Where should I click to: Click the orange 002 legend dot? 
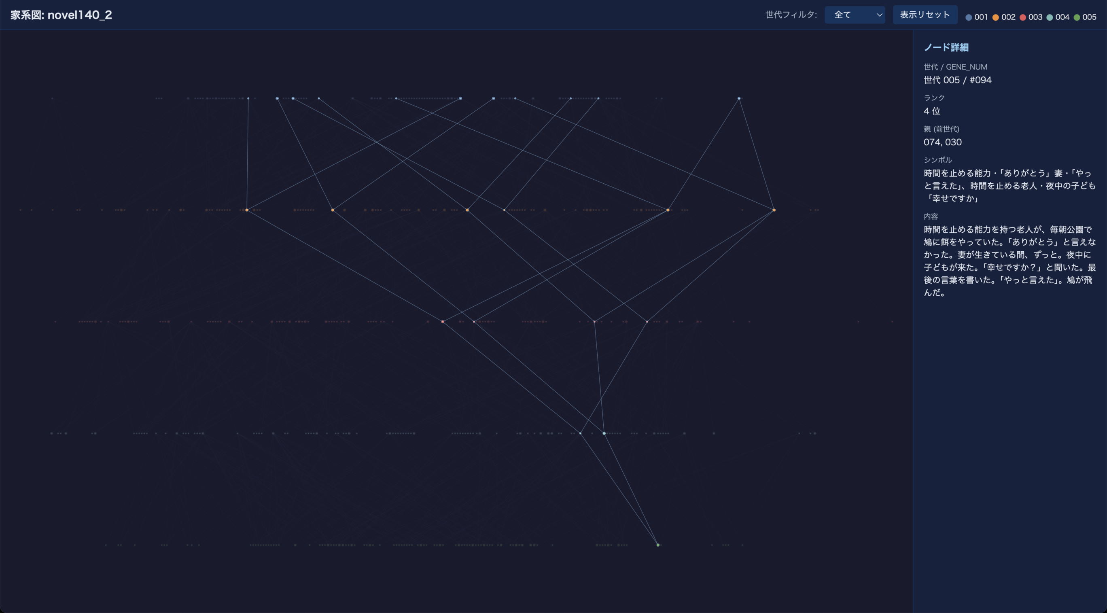click(x=995, y=18)
